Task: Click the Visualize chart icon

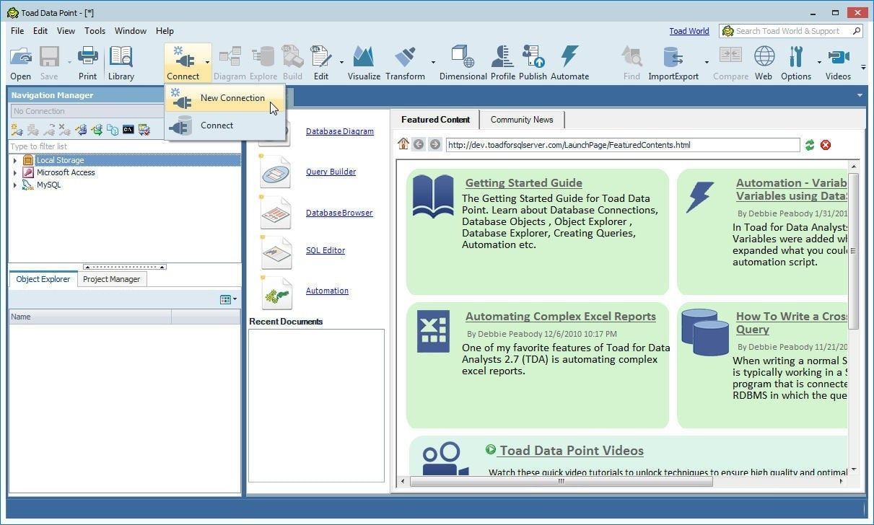Action: (x=363, y=57)
